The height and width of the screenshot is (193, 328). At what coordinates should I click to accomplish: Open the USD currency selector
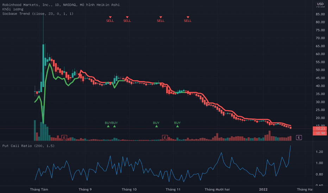(320, 4)
